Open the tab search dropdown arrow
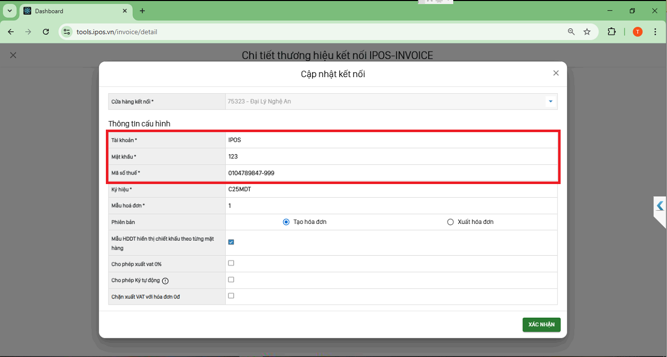This screenshot has height=357, width=667. [10, 11]
